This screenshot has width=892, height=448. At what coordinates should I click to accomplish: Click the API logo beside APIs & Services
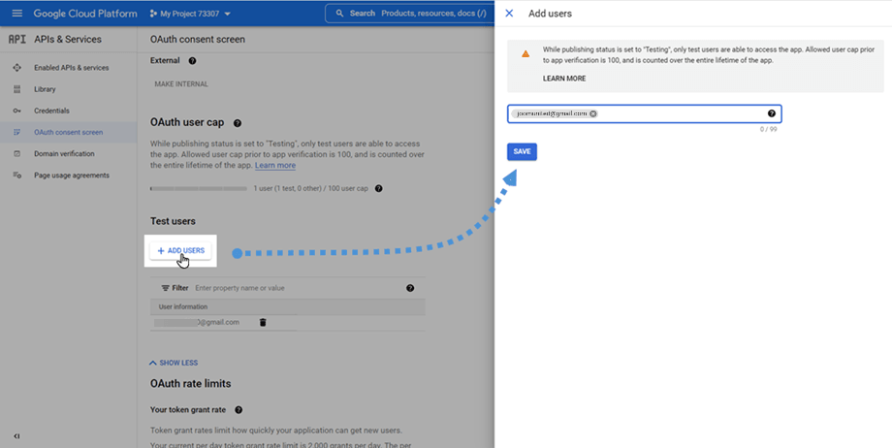[x=17, y=40]
